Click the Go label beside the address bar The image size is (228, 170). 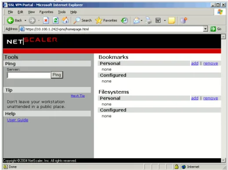pyautogui.click(x=219, y=29)
